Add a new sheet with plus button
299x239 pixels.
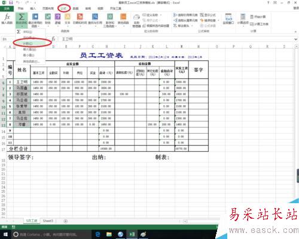coord(66,221)
